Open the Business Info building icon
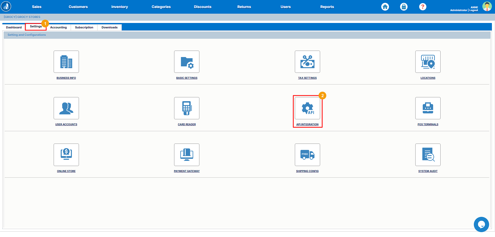 point(66,62)
